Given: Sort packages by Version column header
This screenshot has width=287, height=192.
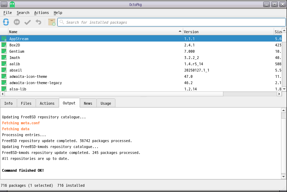Looking at the screenshot, I should click(228, 32).
